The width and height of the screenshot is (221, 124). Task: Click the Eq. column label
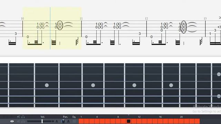pos(74,117)
